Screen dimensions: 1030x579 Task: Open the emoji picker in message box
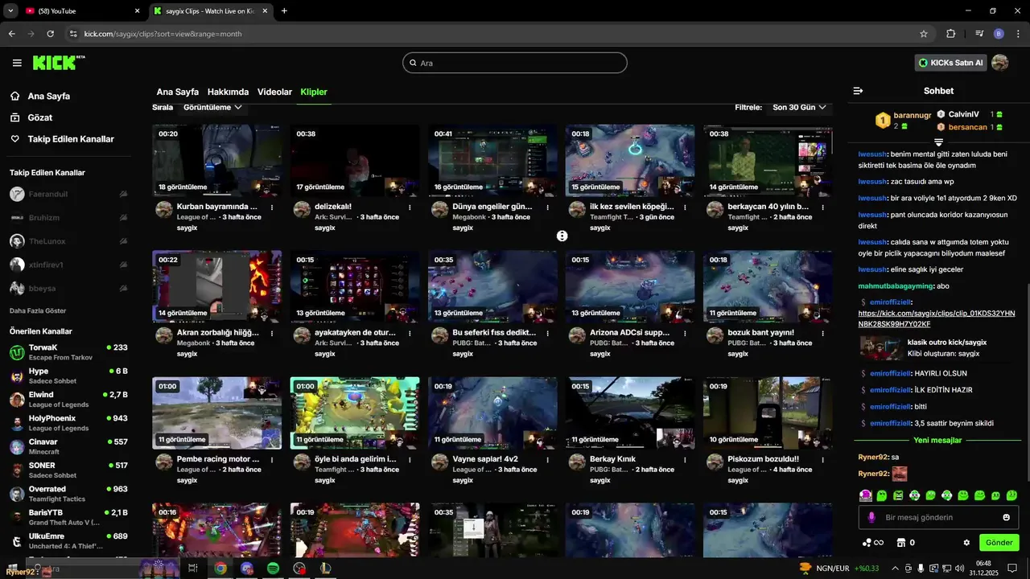tap(1006, 517)
